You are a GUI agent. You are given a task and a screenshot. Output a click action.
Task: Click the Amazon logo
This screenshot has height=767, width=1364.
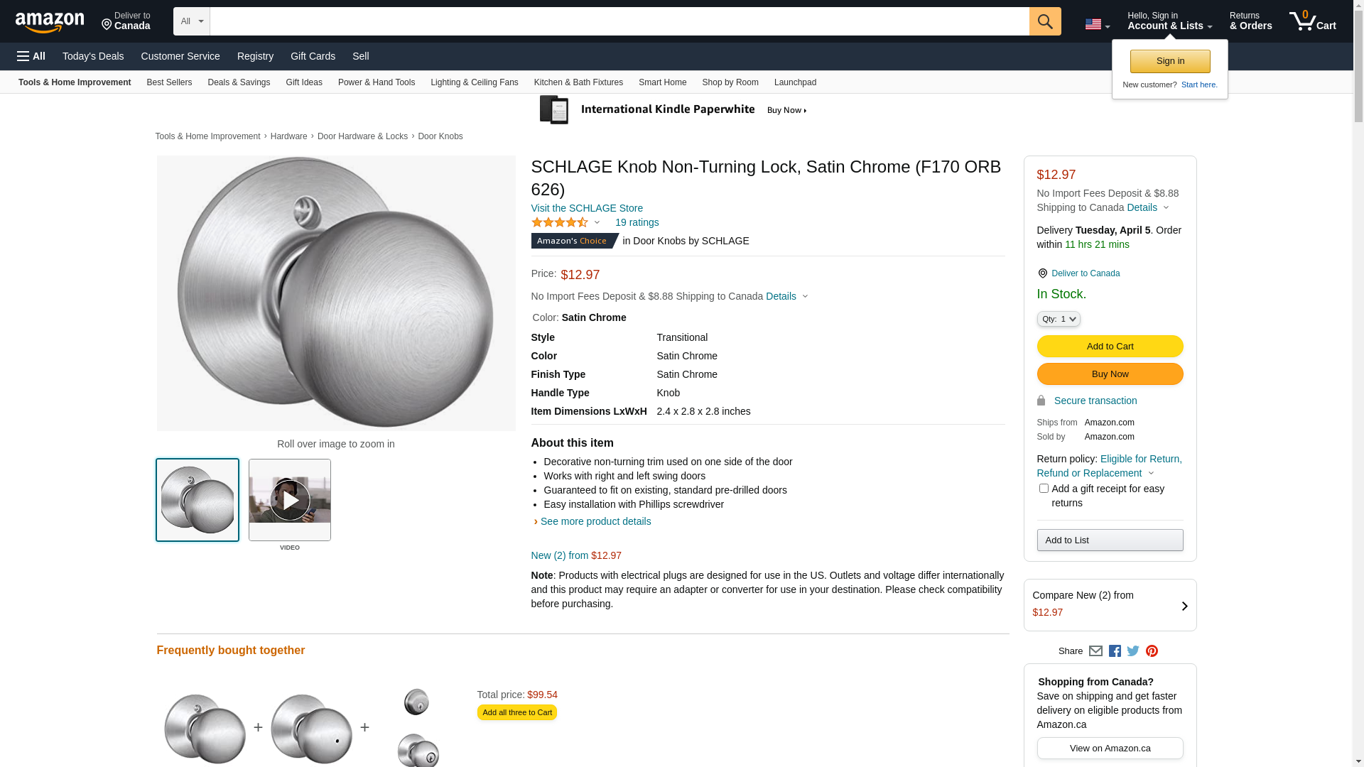50,23
